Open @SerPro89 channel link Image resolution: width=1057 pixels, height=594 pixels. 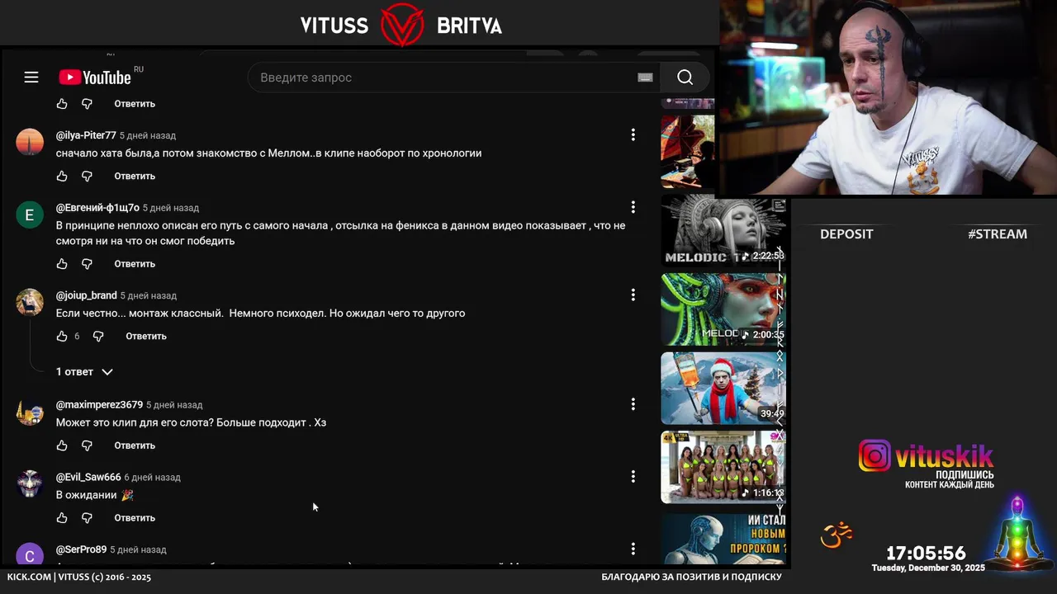(x=81, y=549)
